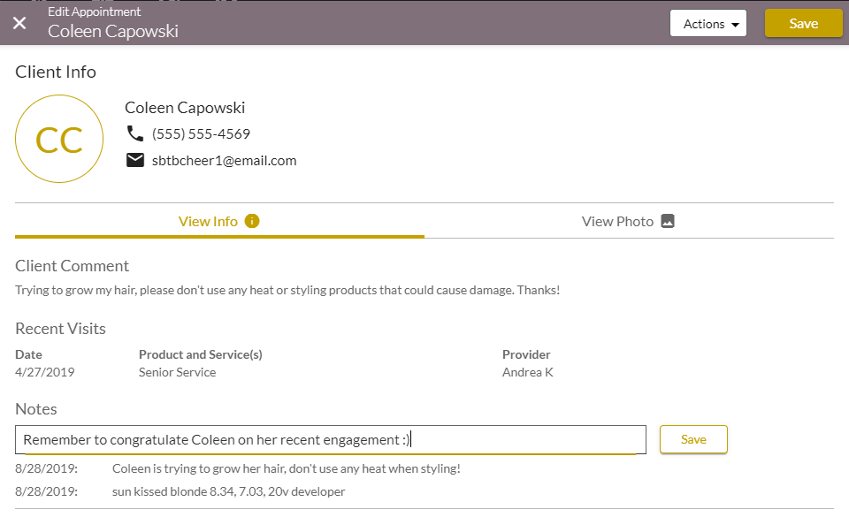Click the email envelope icon
This screenshot has height=517, width=849.
click(135, 161)
